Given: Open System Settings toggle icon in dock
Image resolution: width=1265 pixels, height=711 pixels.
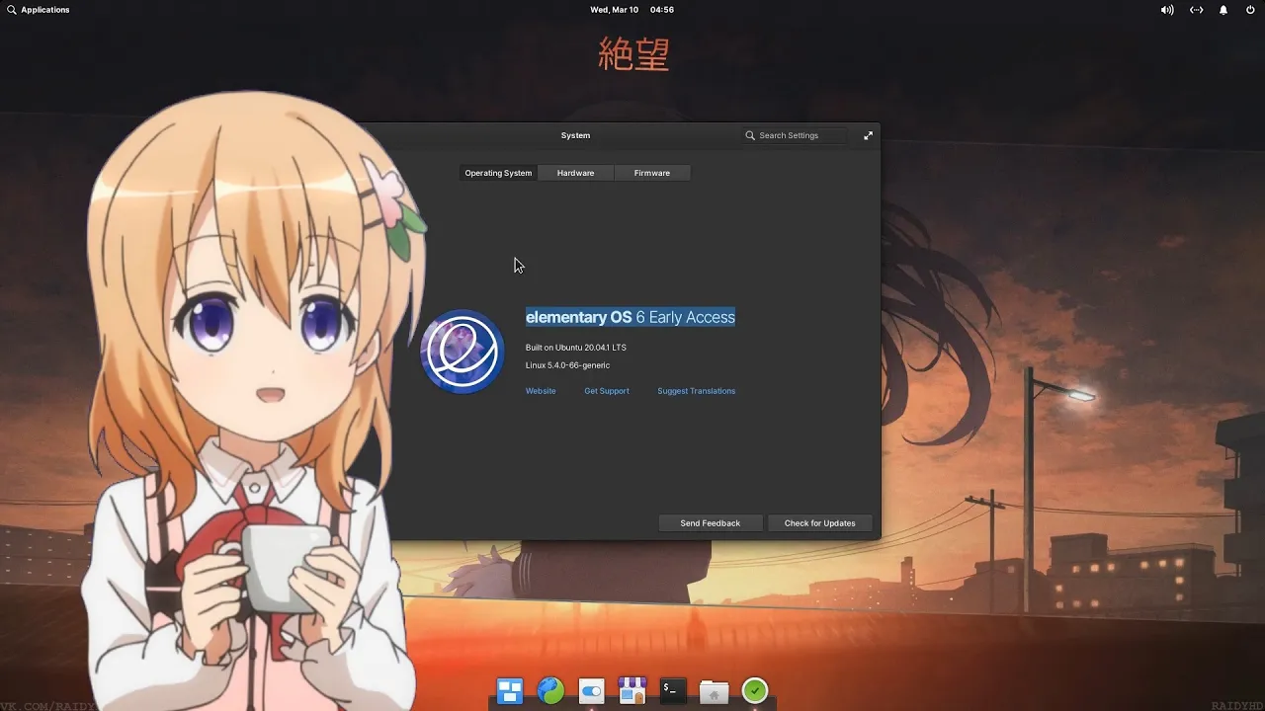Looking at the screenshot, I should click(591, 691).
